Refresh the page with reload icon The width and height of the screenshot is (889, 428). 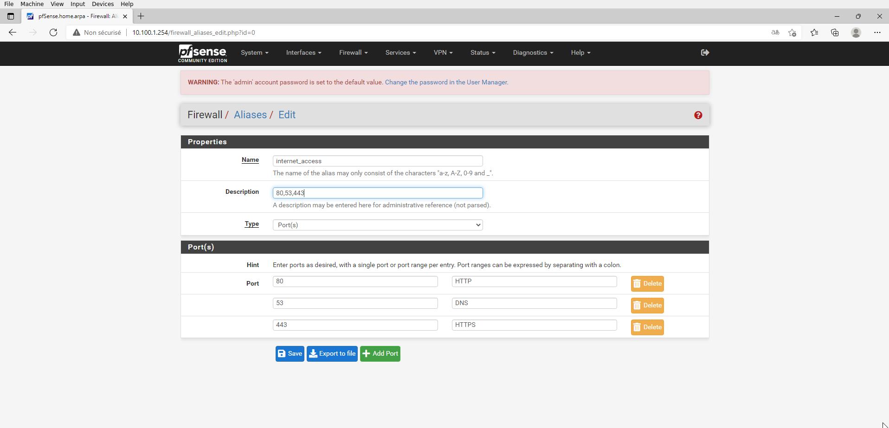coord(53,32)
